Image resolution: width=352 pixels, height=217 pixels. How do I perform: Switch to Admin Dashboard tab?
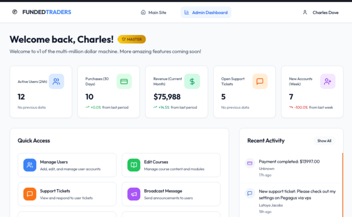(206, 12)
